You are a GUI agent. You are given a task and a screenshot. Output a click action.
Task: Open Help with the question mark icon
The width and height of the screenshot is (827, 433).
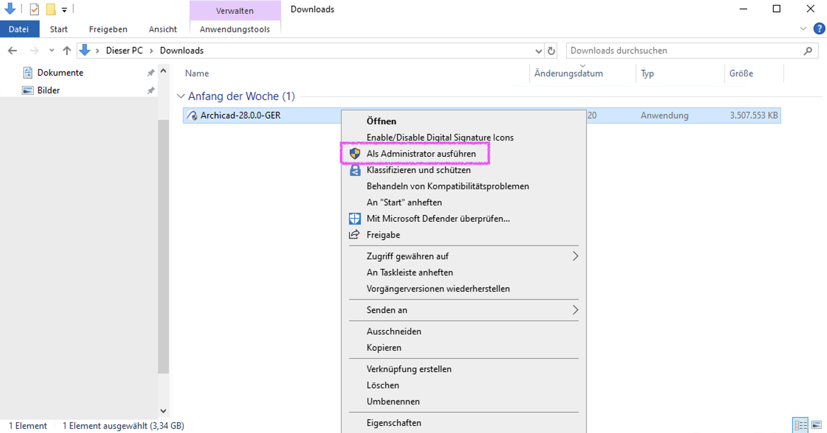tap(819, 29)
